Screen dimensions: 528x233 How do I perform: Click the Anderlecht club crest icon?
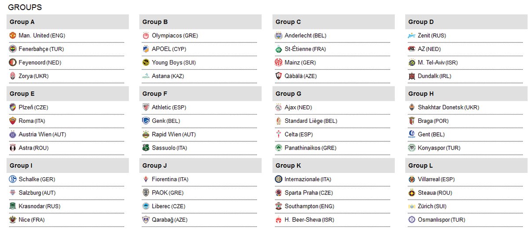279,36
